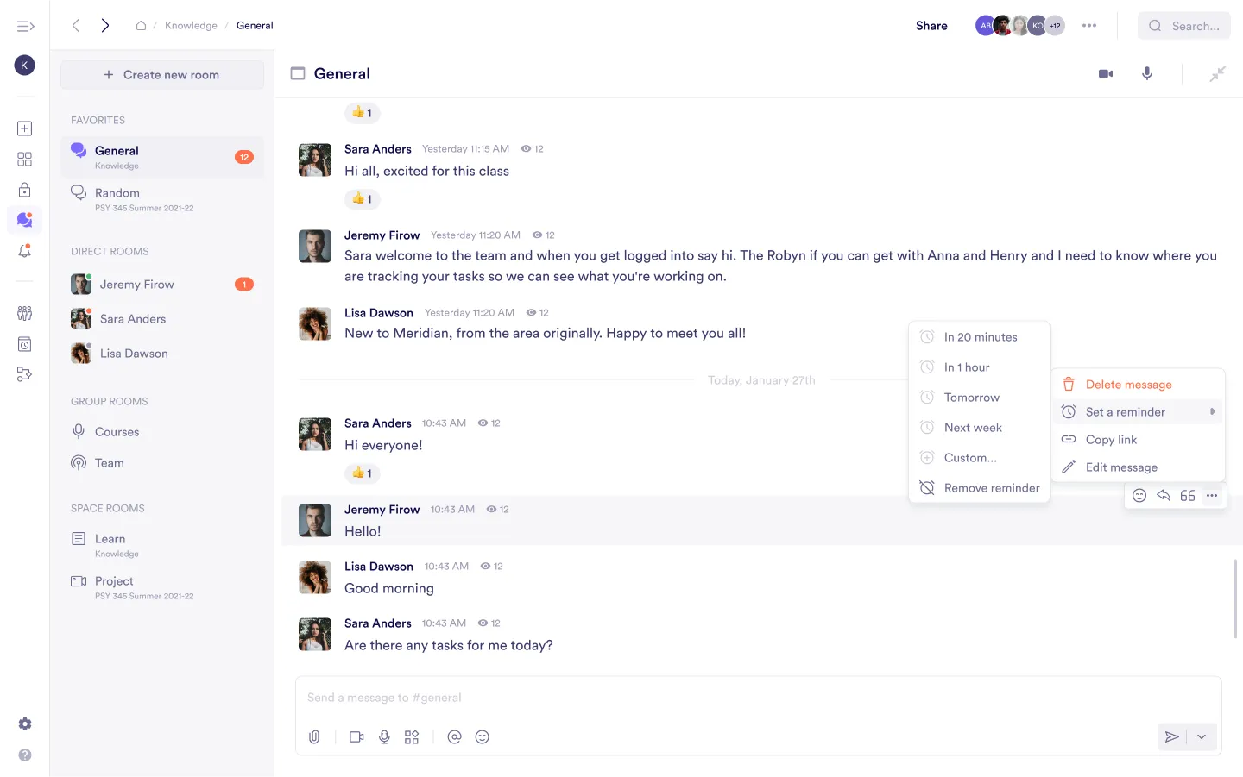Collapse the chat panel view
Screen dimensions: 1243x777
[x=1217, y=74]
